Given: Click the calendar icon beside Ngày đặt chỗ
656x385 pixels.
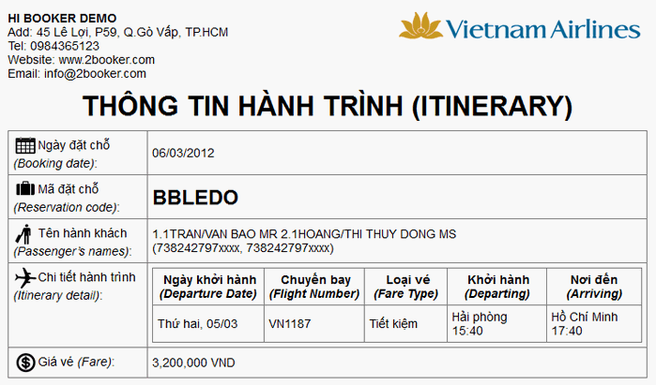Looking at the screenshot, I should pos(25,145).
